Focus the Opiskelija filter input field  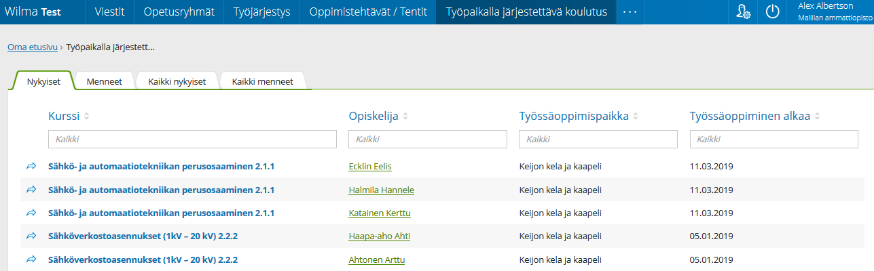click(x=427, y=139)
